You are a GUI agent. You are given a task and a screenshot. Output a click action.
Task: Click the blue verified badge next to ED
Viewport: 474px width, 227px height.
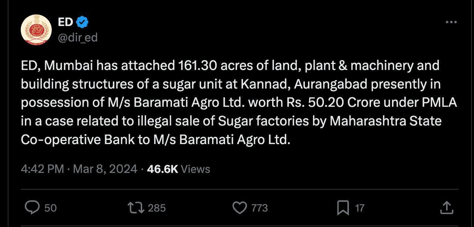(x=82, y=22)
